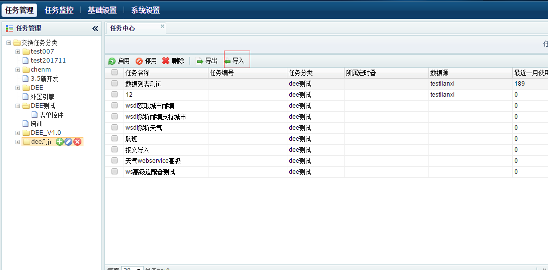Toggle the select-all checkbox in table header

pyautogui.click(x=115, y=73)
